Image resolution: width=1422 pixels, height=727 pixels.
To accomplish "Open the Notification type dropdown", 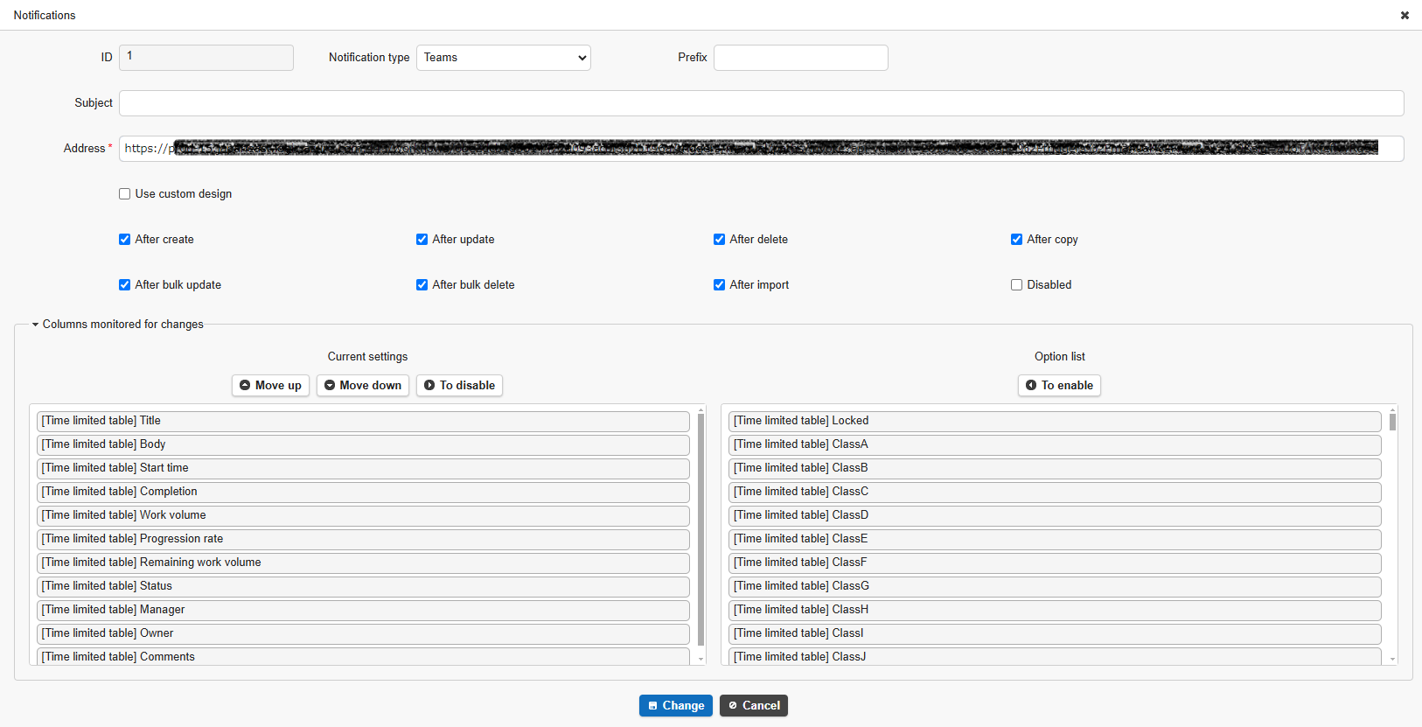I will click(x=503, y=58).
